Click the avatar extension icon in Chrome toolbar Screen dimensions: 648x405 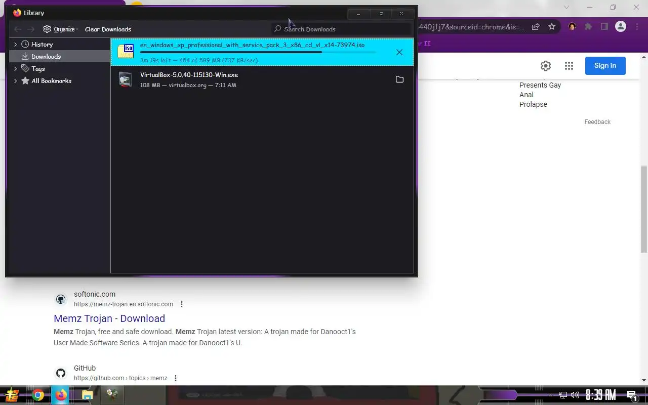tap(572, 26)
